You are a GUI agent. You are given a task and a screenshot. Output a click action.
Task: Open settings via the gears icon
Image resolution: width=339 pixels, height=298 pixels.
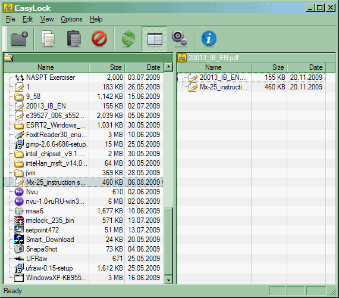(x=179, y=39)
